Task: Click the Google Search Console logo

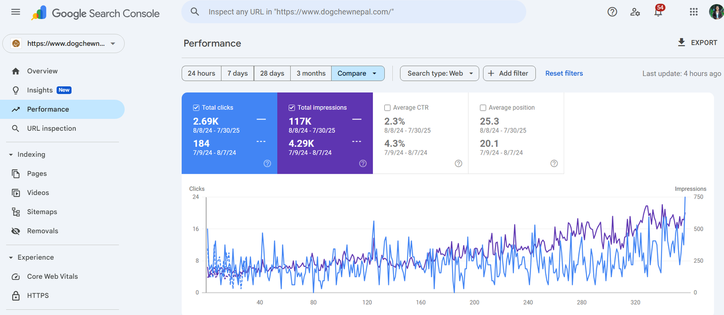Action: click(95, 13)
